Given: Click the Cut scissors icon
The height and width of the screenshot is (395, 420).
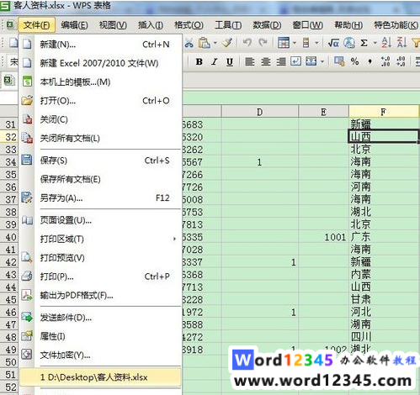Looking at the screenshot, I should coord(189,43).
